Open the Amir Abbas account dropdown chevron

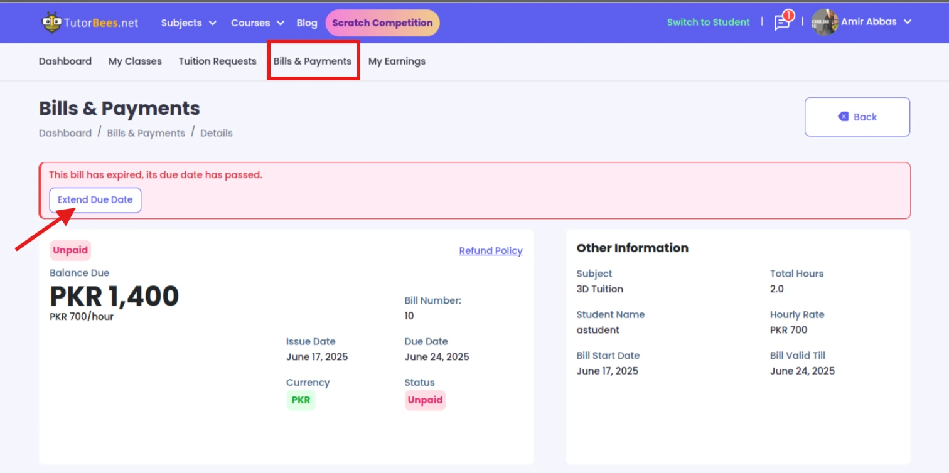[x=907, y=22]
